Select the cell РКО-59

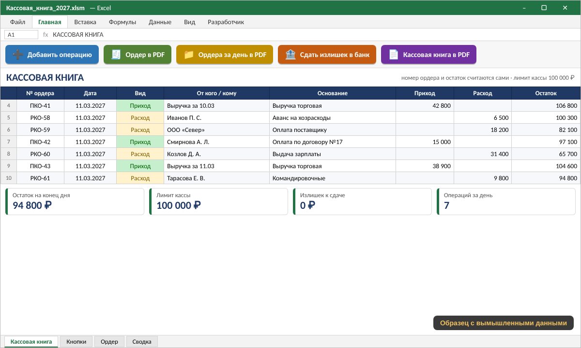pos(40,130)
